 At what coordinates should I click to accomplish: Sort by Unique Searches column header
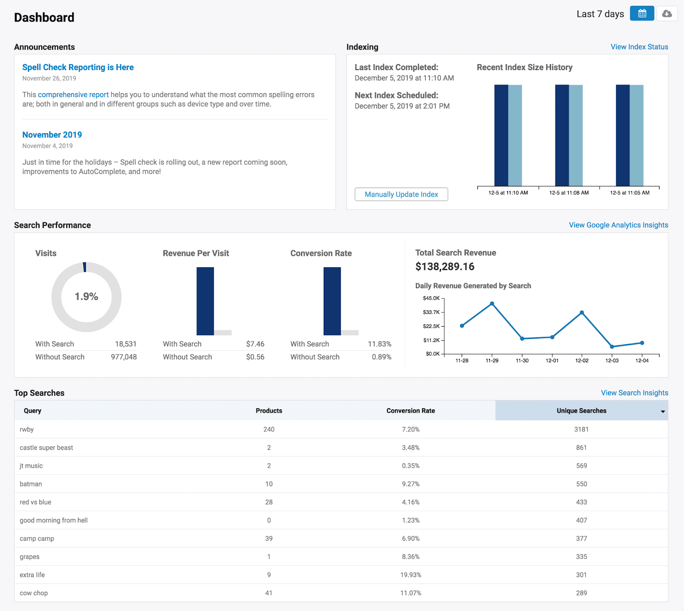click(x=581, y=411)
